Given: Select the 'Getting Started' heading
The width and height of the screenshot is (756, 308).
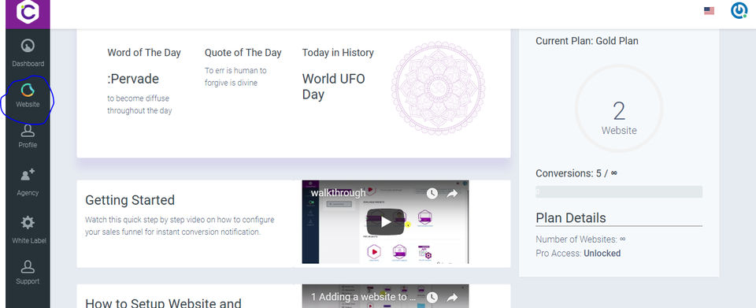Looking at the screenshot, I should tap(130, 200).
